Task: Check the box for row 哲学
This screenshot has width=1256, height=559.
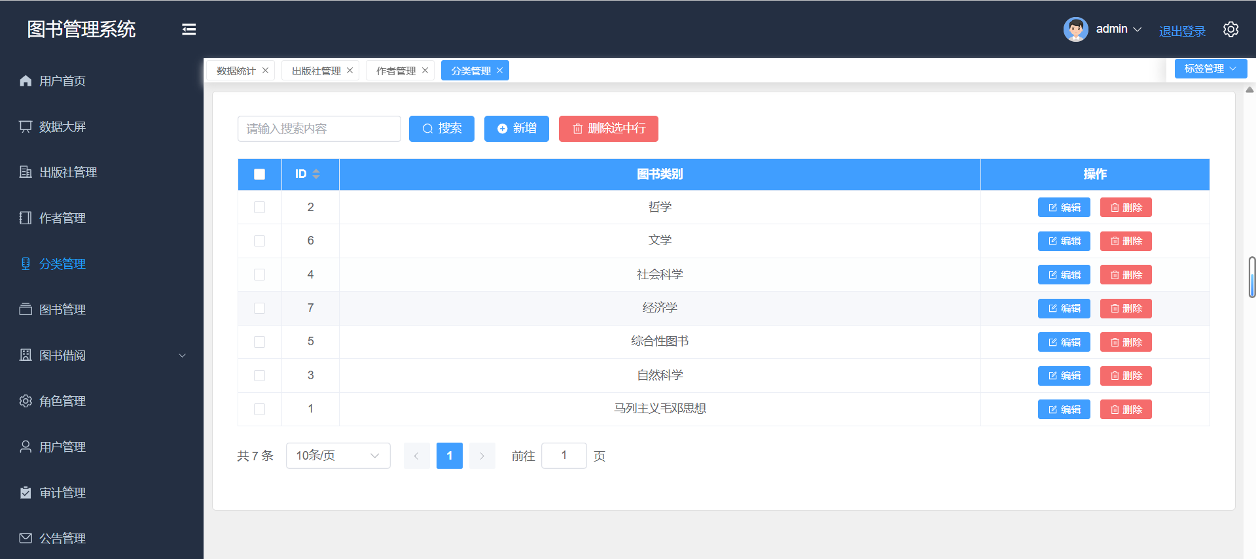Action: point(259,207)
